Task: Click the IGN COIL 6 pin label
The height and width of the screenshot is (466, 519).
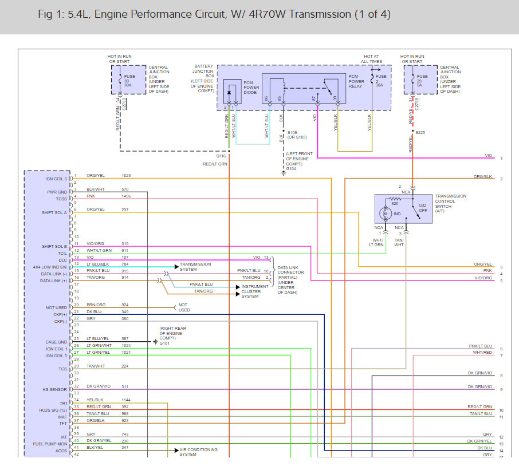Action: (x=56, y=179)
